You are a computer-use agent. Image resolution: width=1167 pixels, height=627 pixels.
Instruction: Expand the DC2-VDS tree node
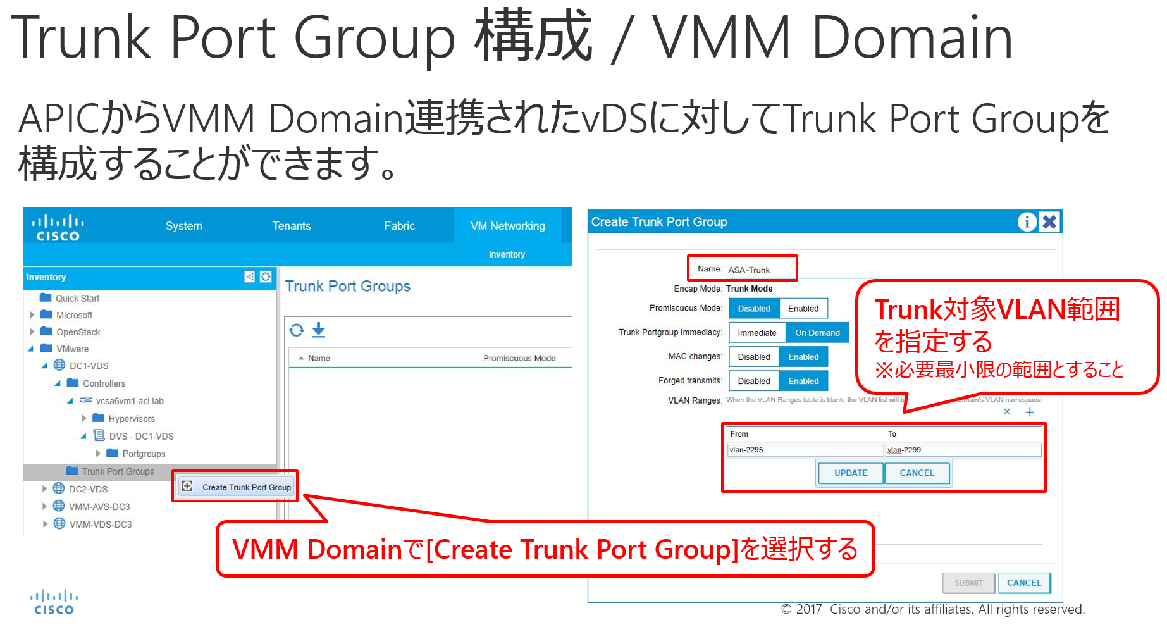click(44, 488)
